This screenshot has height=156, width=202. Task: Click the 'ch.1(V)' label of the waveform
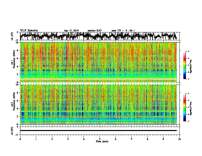pyautogui.click(x=12, y=36)
